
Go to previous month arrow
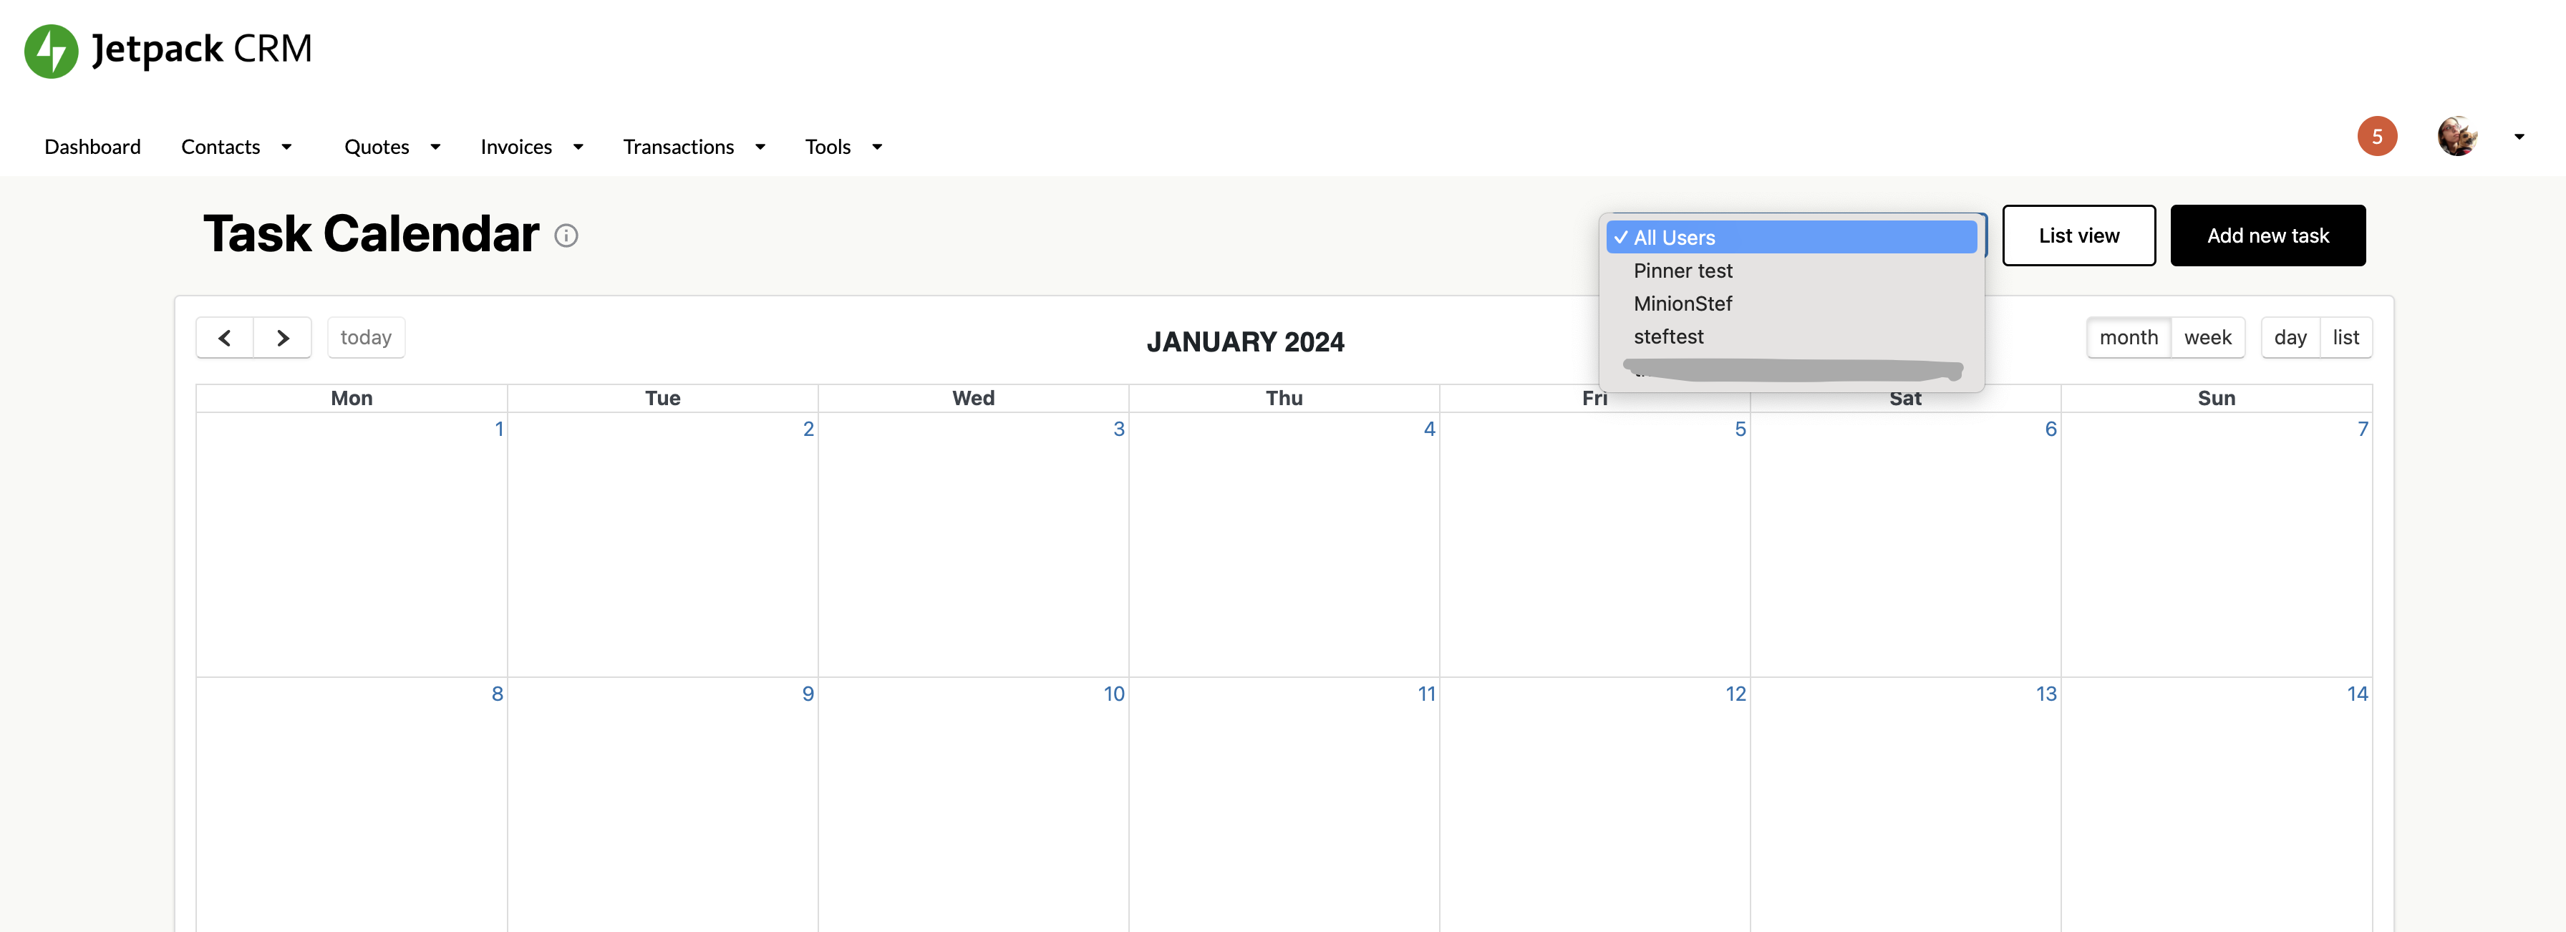225,339
